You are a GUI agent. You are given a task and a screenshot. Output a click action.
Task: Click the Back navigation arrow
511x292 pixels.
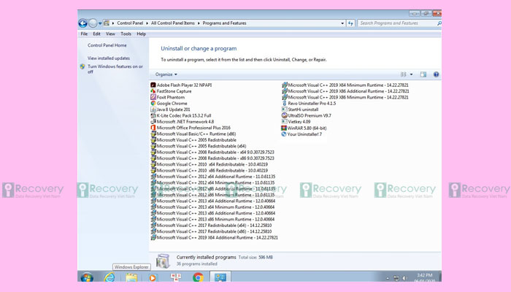click(x=82, y=23)
